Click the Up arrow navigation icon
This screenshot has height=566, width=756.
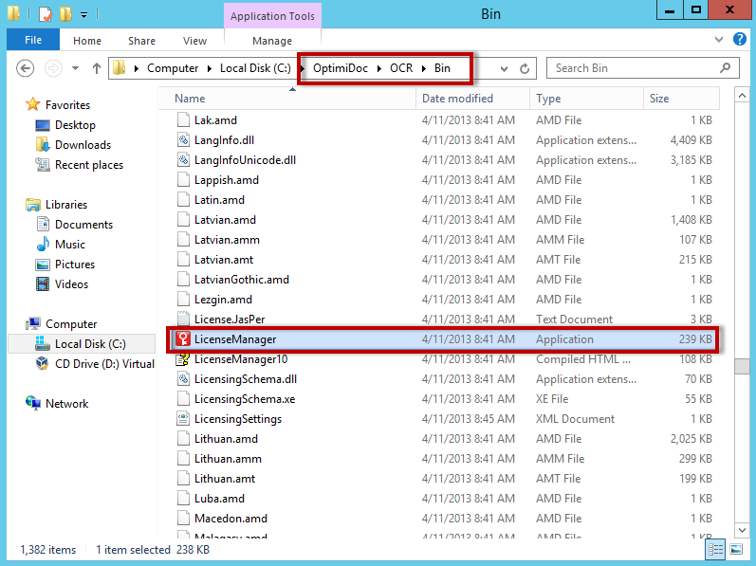coord(96,68)
